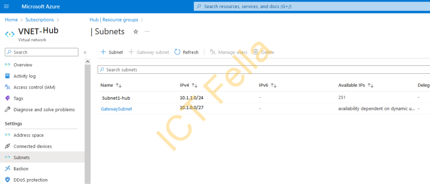Screen dimensions: 430x185
Task: Go to Hub | Resource groups breadcrumb
Action: [114, 20]
